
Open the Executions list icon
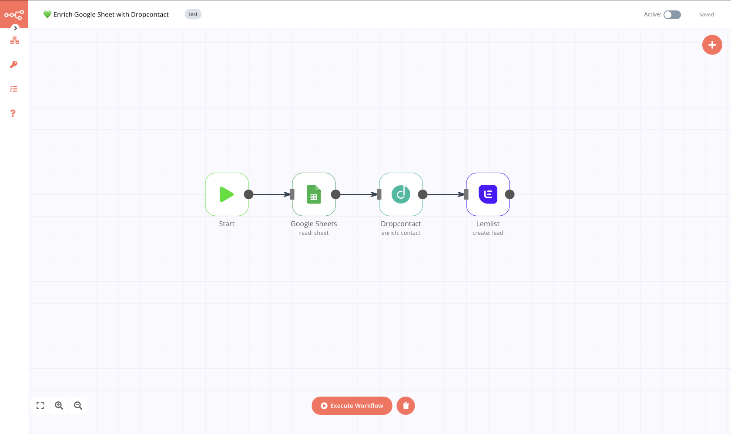pos(14,89)
